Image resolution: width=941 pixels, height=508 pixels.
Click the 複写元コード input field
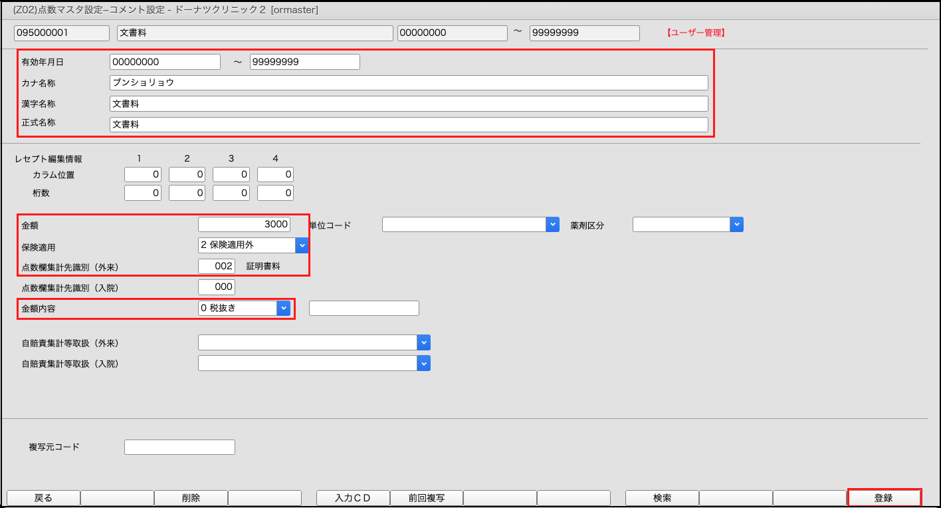[x=179, y=447]
